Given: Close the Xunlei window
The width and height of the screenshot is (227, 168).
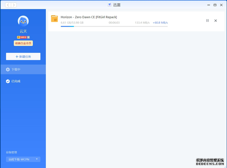Looking at the screenshot, I should coord(222,5).
